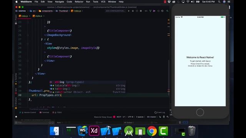The image size is (246, 138).
Task: Open the Help menu
Action: tap(121, 2)
